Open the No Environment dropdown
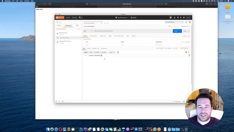 [174, 22]
